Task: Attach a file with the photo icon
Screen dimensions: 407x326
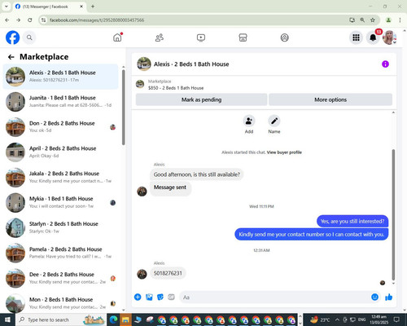Action: pyautogui.click(x=149, y=297)
